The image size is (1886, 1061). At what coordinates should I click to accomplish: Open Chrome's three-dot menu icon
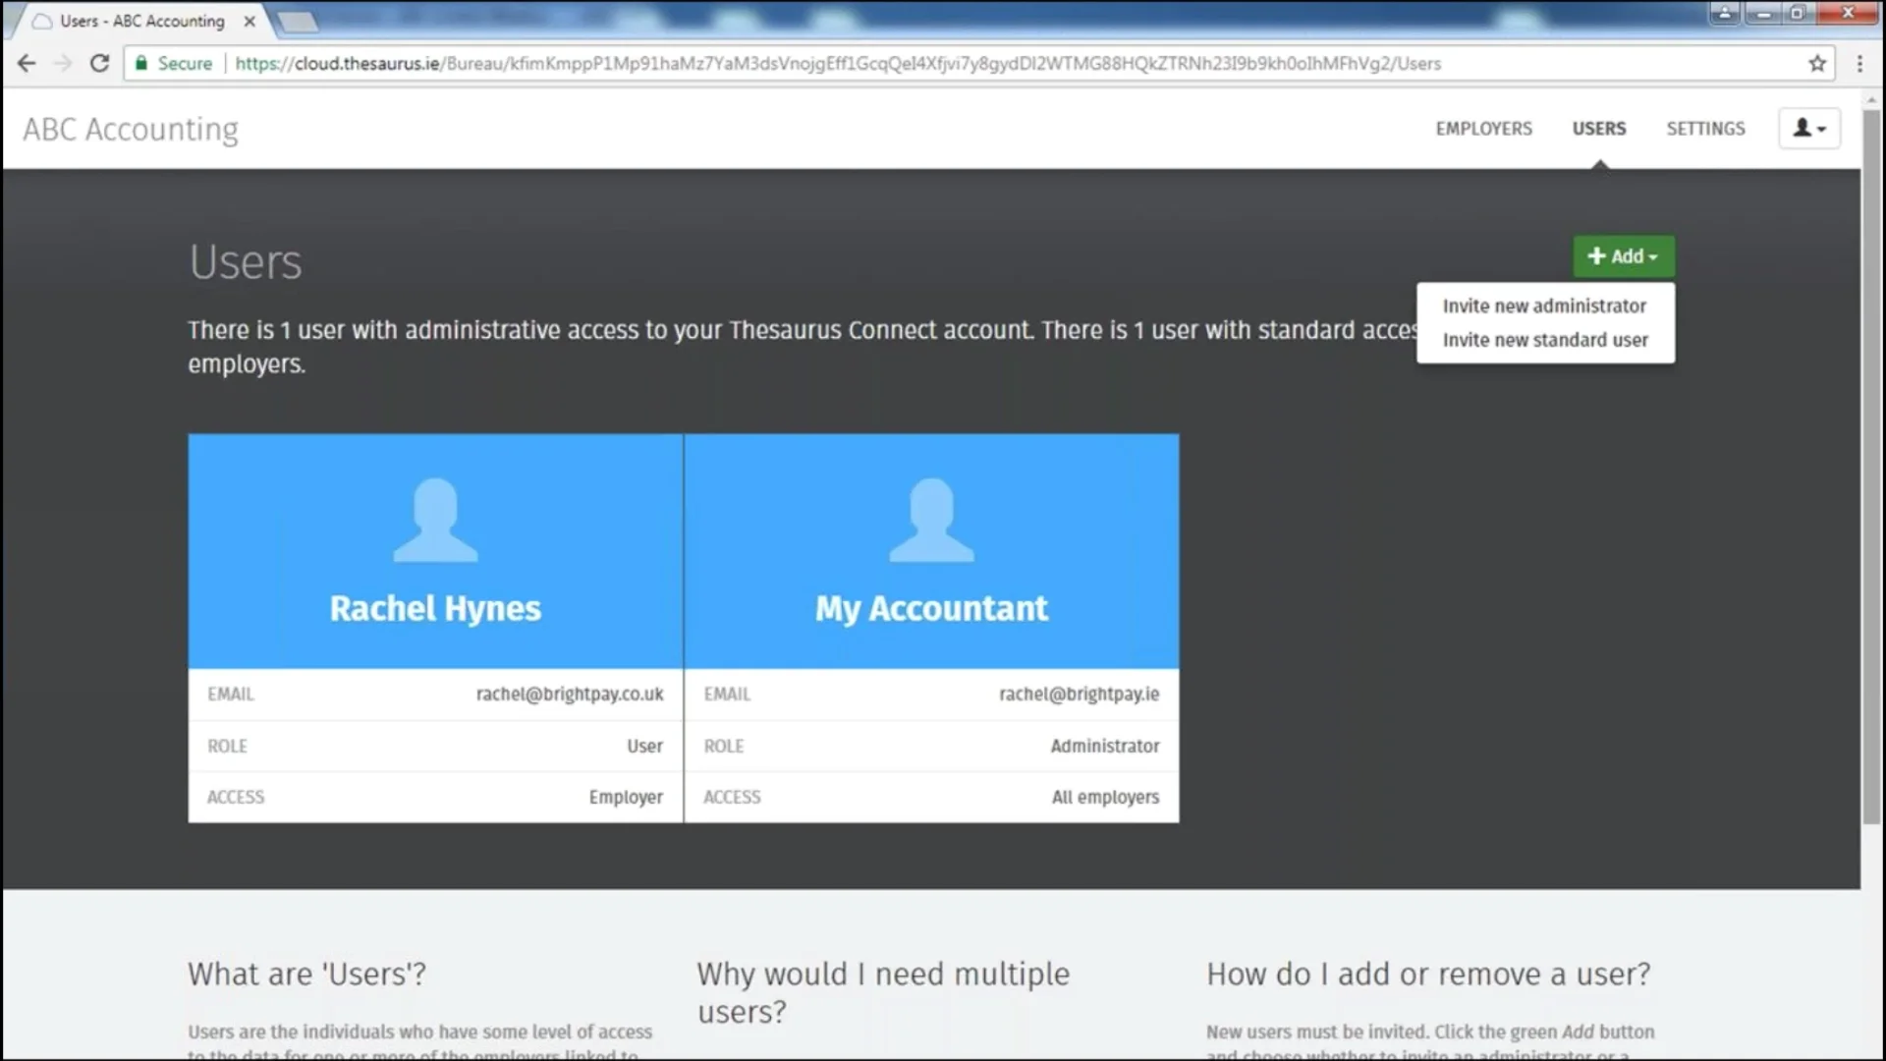[1858, 63]
